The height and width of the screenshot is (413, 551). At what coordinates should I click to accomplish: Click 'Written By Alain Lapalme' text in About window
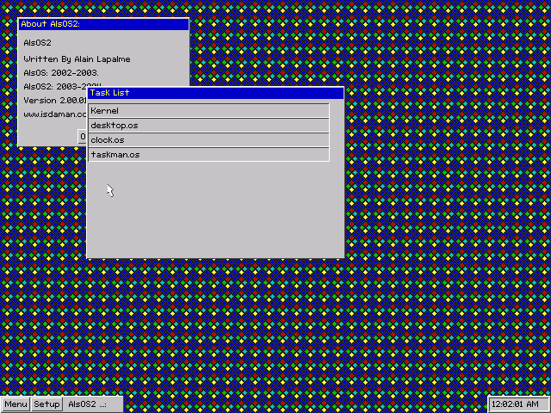77,59
